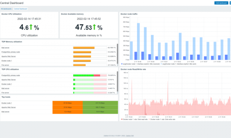The image size is (231, 138).
Task: Select the Central Dashboard breadcrumb link
Action: (21, 9)
